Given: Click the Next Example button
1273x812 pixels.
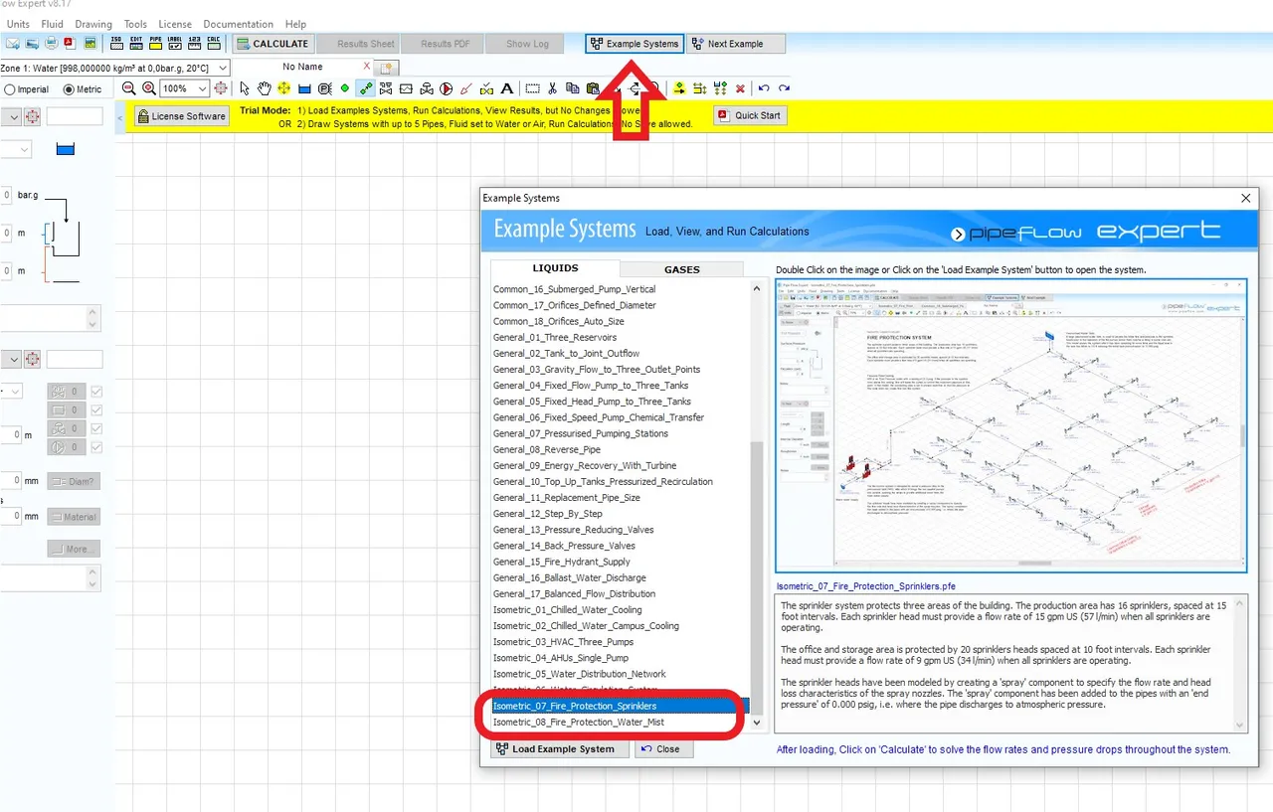Looking at the screenshot, I should (736, 44).
